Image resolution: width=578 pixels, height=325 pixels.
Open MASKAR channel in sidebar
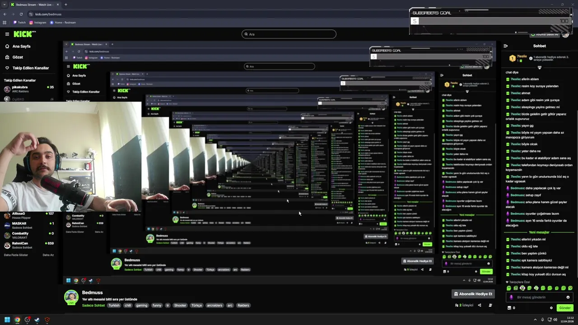point(28,225)
